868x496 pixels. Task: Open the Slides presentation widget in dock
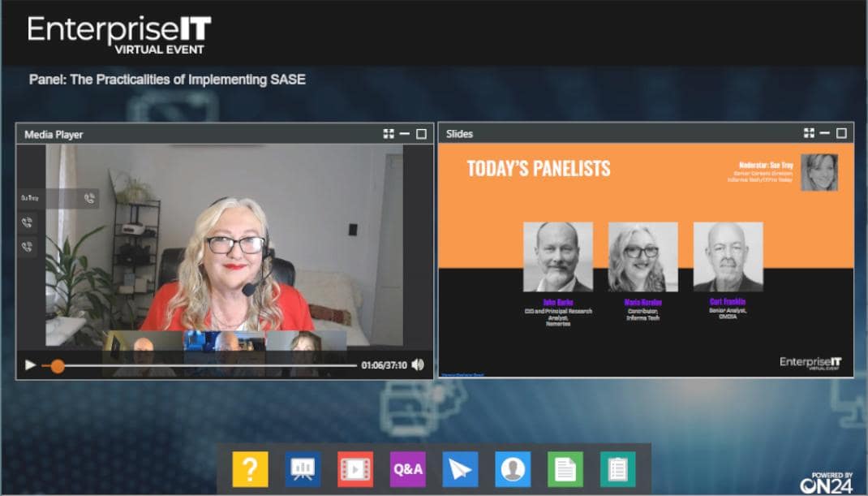coord(303,469)
